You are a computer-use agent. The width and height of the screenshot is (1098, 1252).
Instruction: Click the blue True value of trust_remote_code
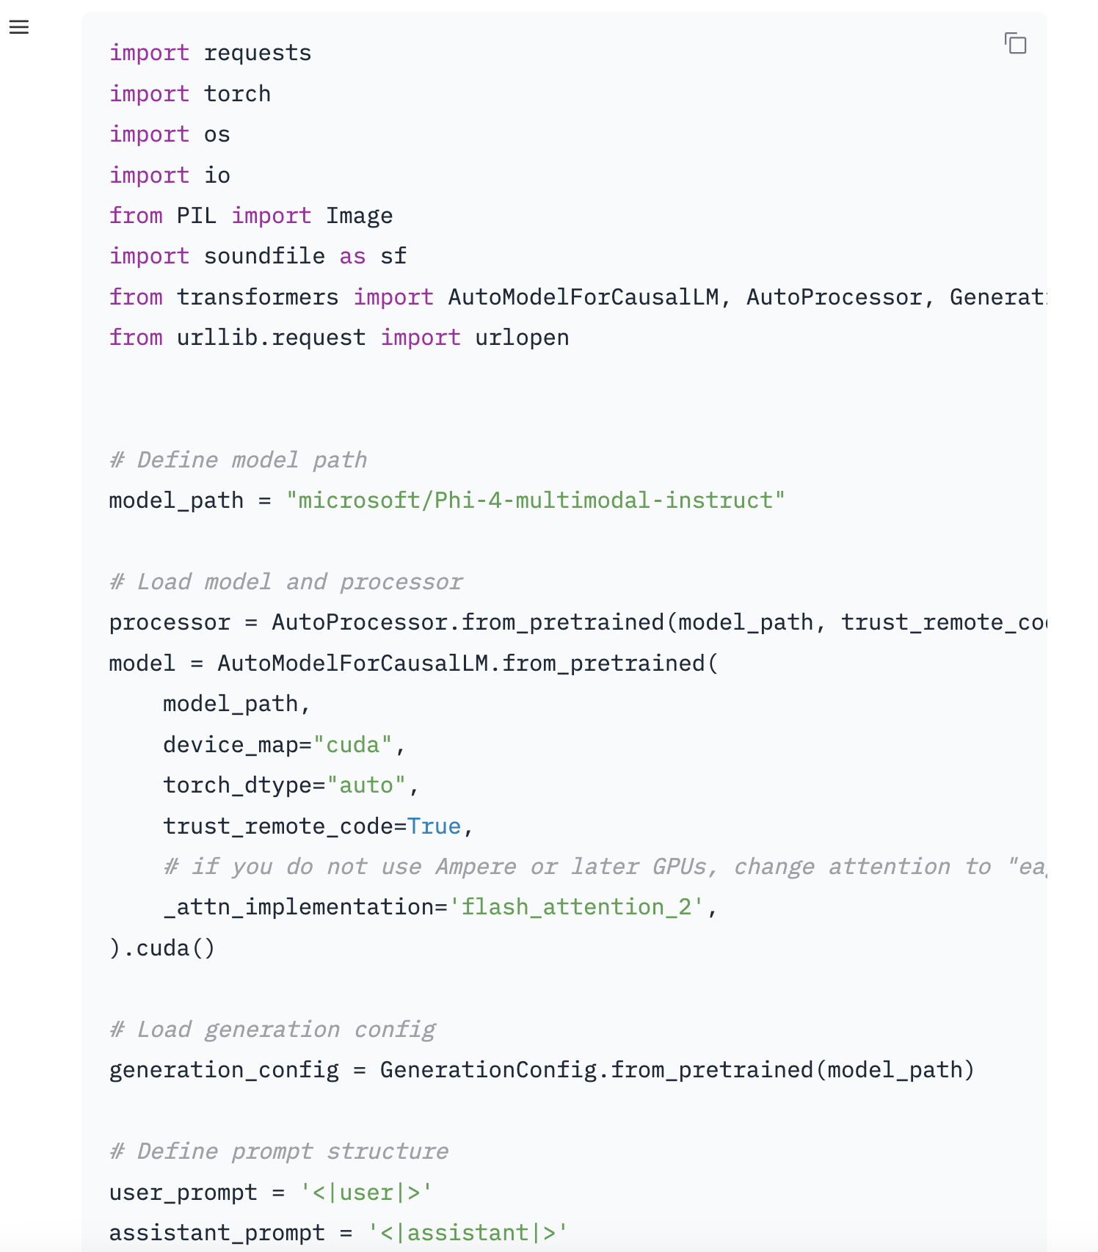pos(434,826)
